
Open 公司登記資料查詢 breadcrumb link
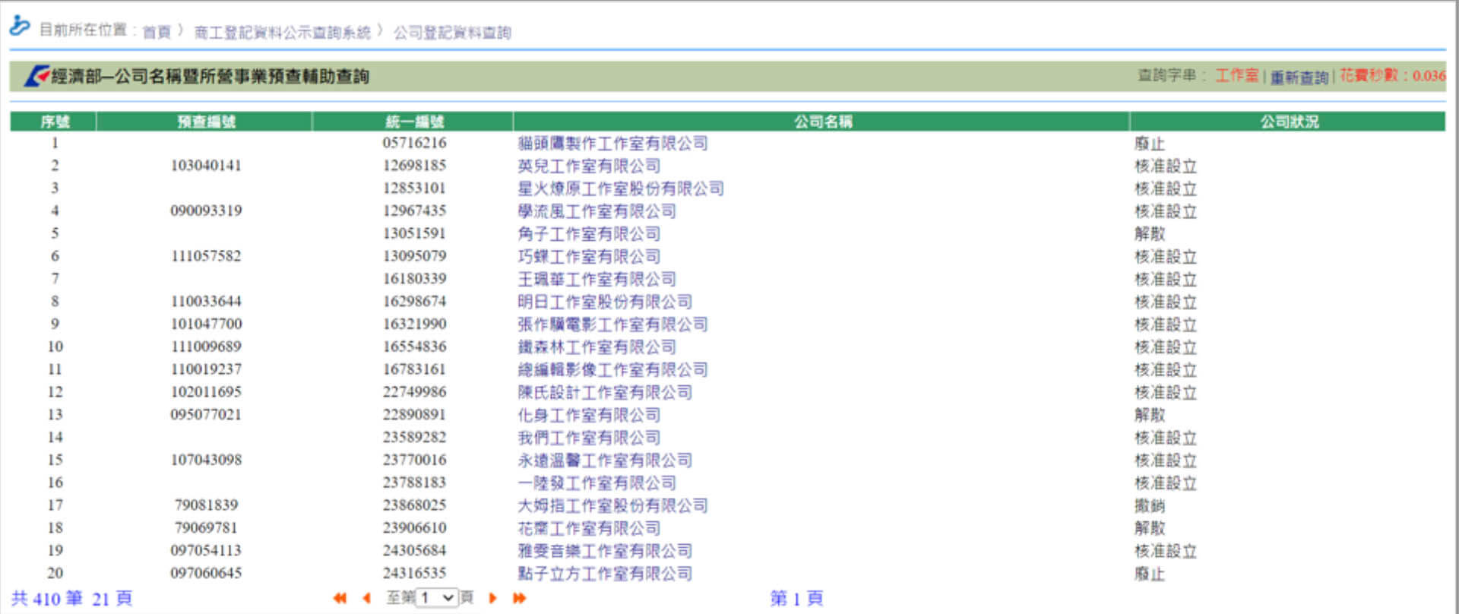[452, 32]
